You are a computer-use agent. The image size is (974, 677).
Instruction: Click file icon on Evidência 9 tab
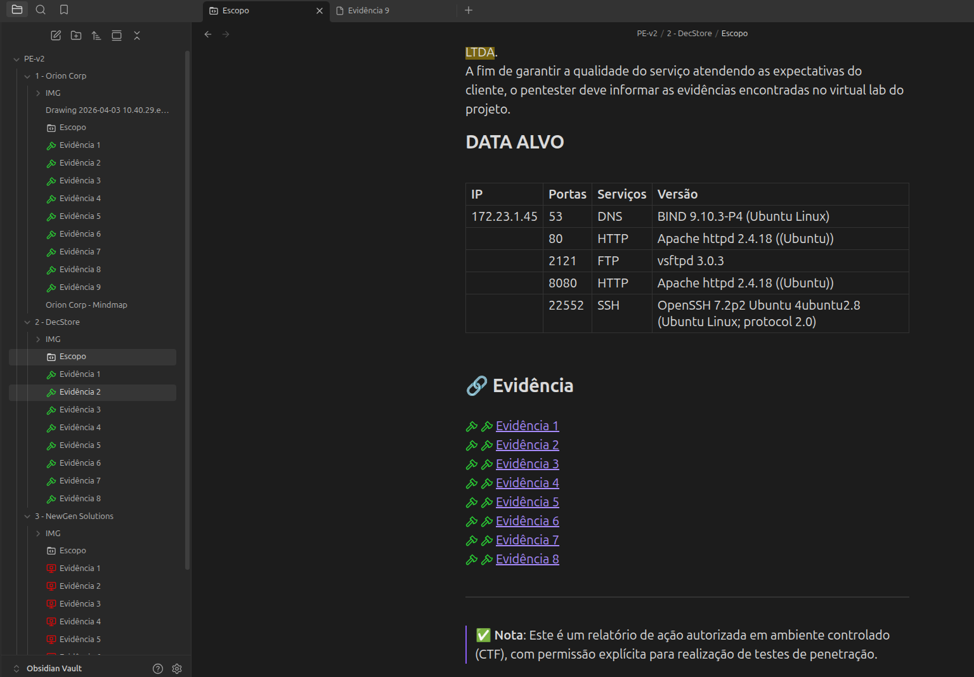coord(340,11)
